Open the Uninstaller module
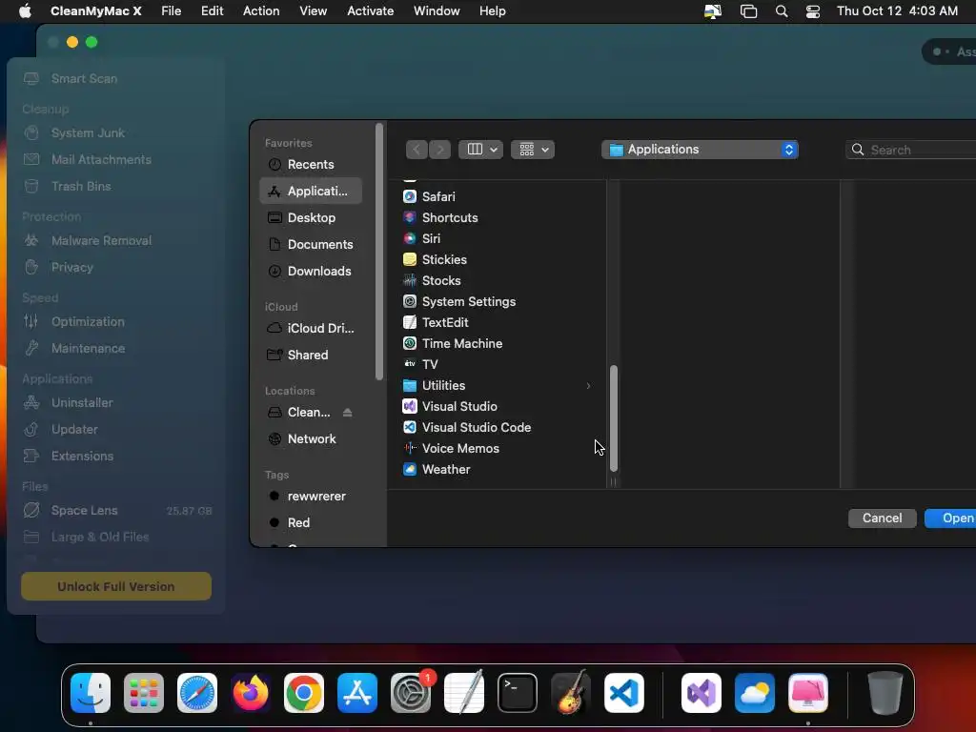This screenshot has height=732, width=976. pyautogui.click(x=115, y=403)
